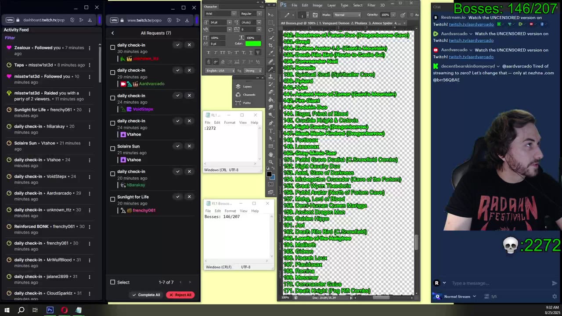Viewport: 562px width, 316px height.
Task: Toggle Quick Mask mode in Photoshop
Action: 271,184
